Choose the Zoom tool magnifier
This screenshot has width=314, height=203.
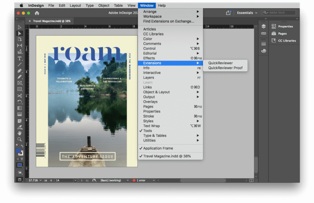pos(20,139)
